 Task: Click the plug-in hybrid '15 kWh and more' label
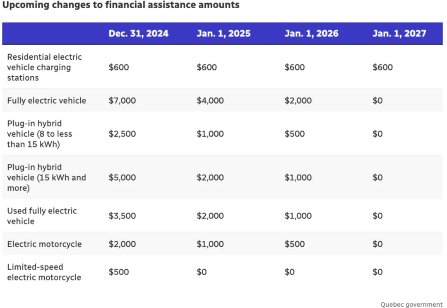click(46, 177)
